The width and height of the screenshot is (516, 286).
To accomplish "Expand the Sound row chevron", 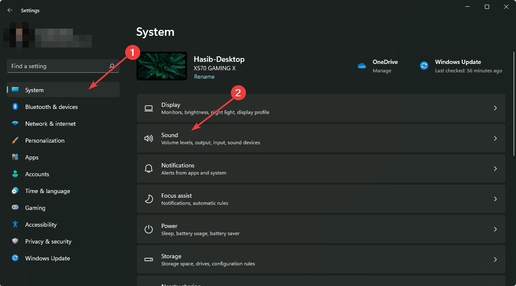I will point(495,138).
